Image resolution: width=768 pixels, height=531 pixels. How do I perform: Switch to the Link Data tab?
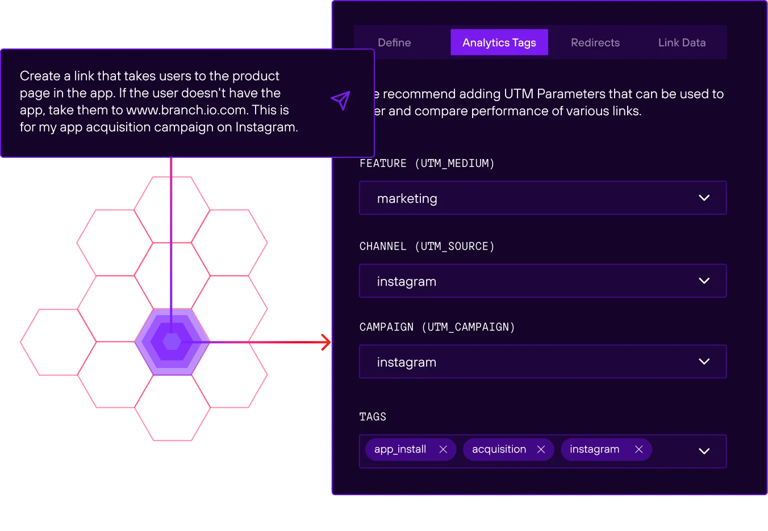click(681, 42)
